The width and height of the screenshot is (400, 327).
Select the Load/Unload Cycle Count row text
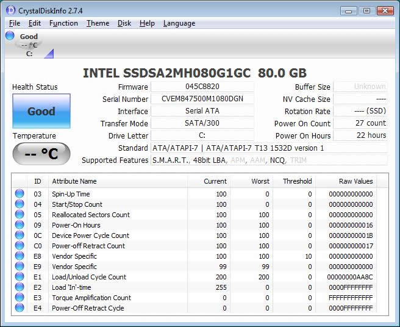pos(89,277)
